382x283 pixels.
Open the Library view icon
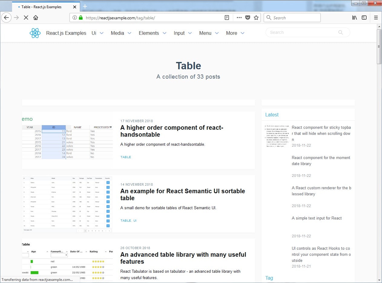(355, 18)
